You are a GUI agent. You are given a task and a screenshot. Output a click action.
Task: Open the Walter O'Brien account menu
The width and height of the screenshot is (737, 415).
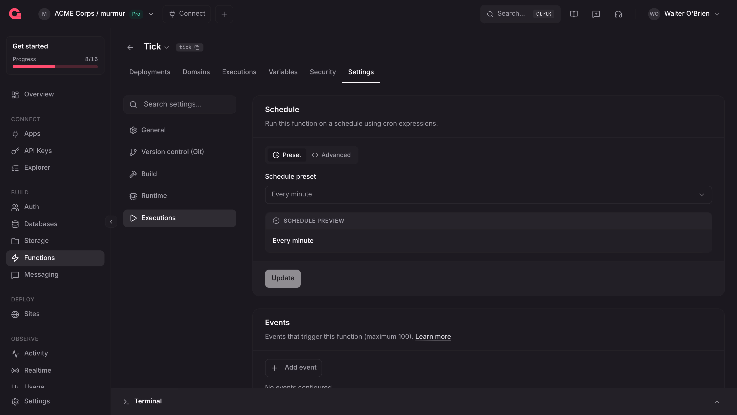684,14
